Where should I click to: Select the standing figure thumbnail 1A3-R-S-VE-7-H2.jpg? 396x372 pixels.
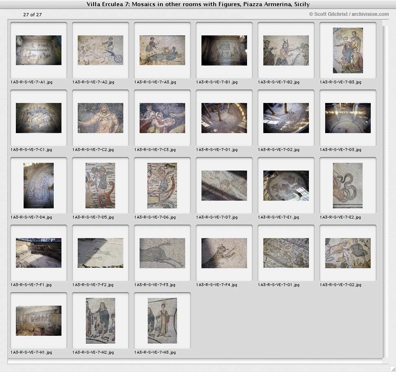tap(101, 320)
